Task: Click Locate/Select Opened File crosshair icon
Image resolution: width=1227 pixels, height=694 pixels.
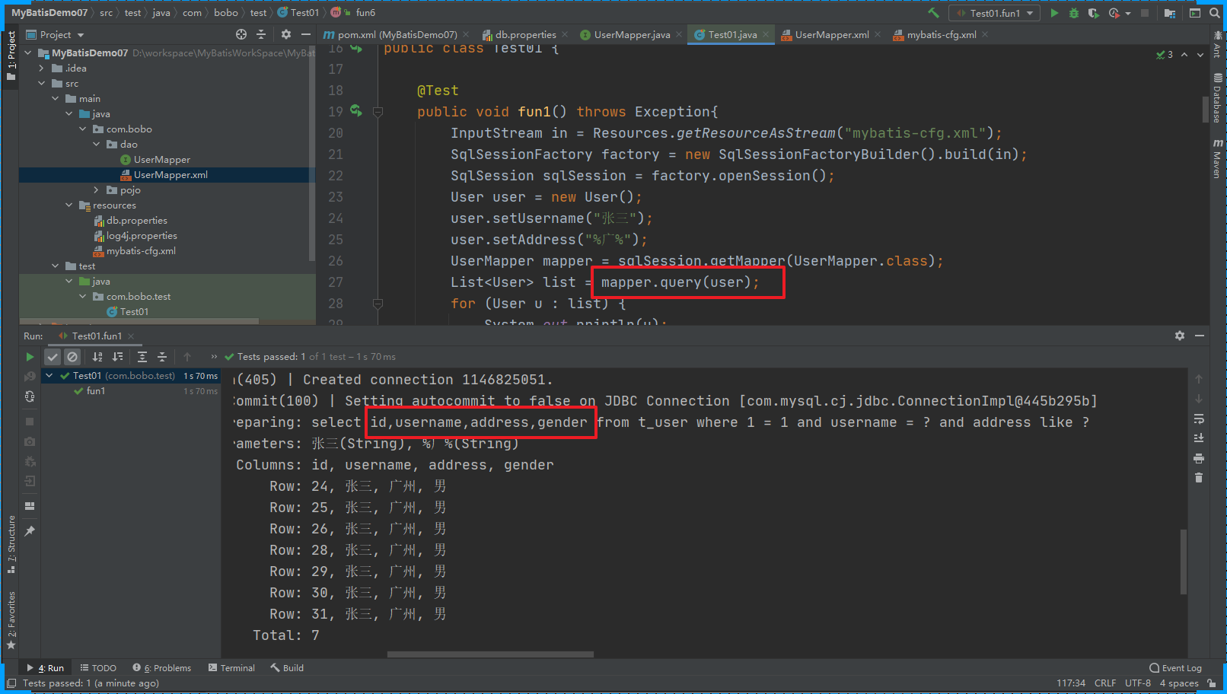Action: coord(241,34)
